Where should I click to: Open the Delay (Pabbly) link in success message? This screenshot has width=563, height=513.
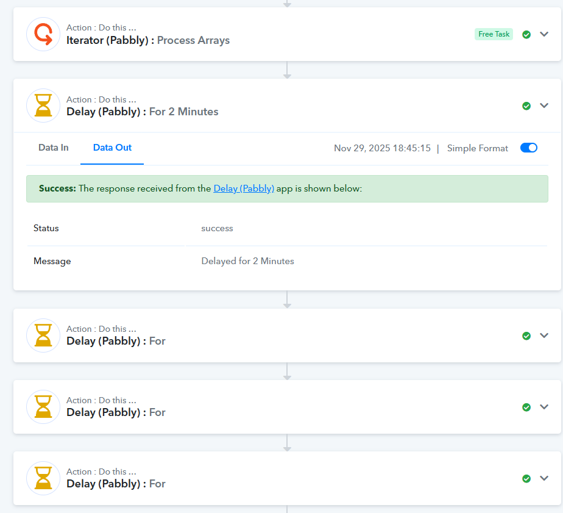coord(244,188)
